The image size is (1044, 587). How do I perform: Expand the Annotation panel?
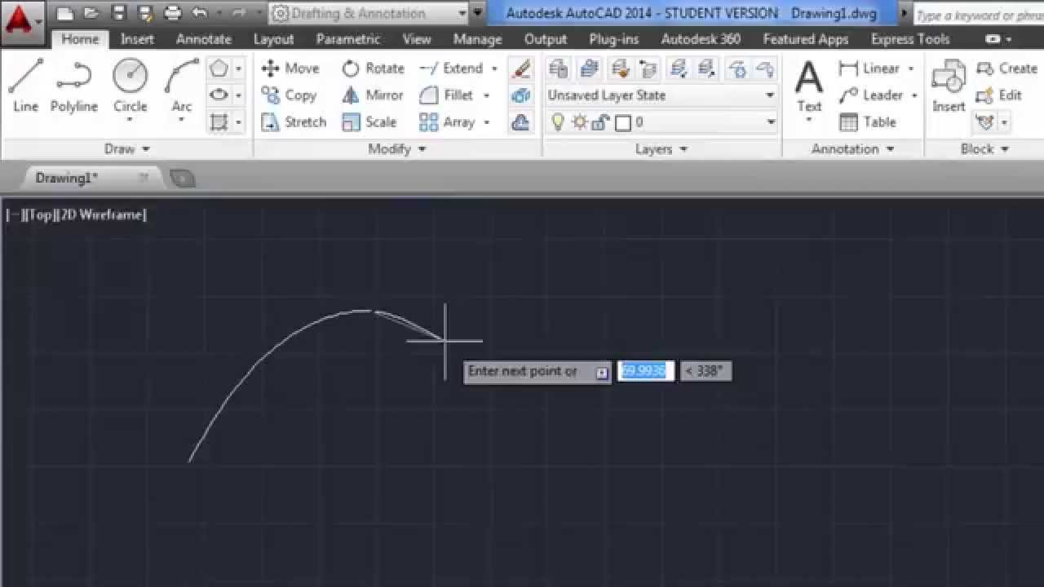pyautogui.click(x=853, y=149)
